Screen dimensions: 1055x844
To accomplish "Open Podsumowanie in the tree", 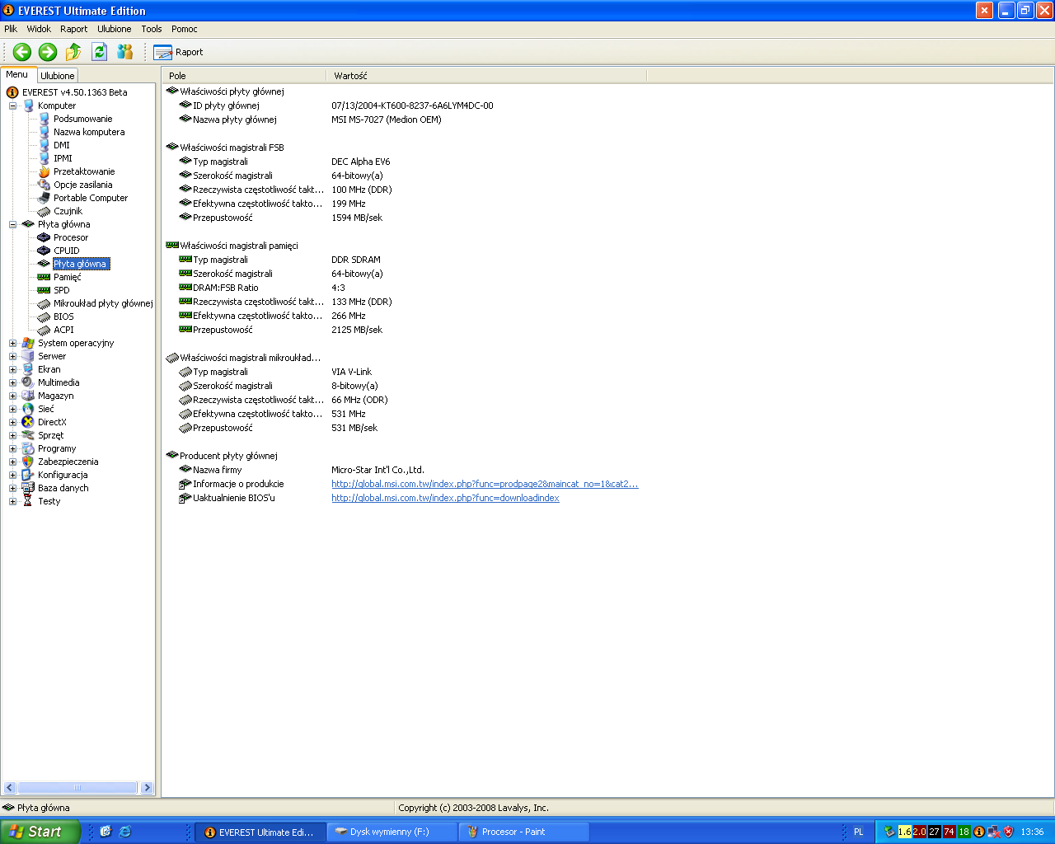I will coord(83,119).
